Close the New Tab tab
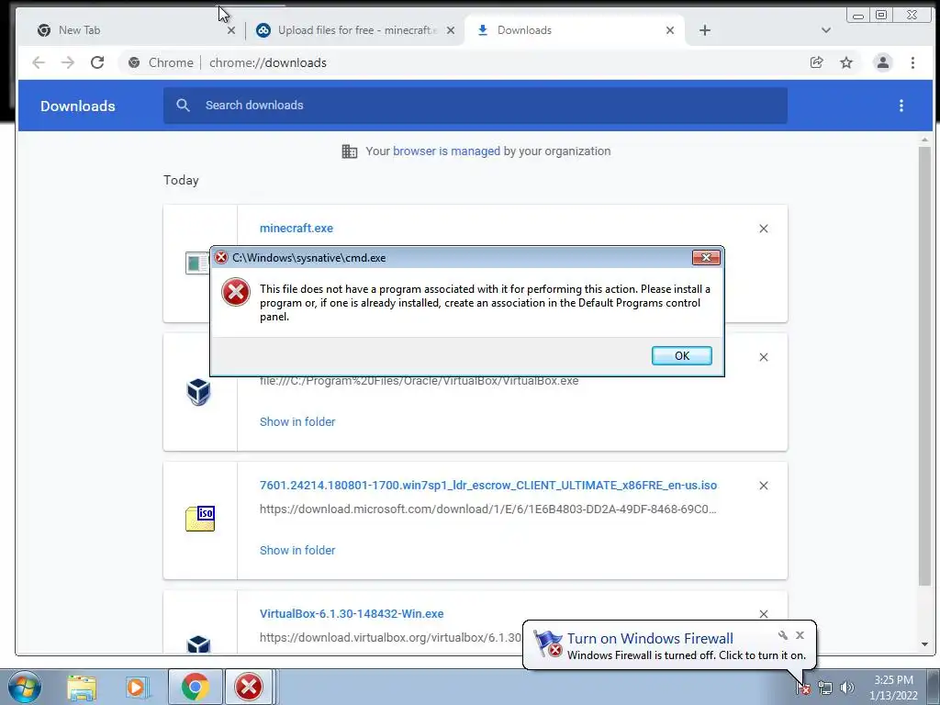Screen dimensions: 940x705 tap(231, 30)
